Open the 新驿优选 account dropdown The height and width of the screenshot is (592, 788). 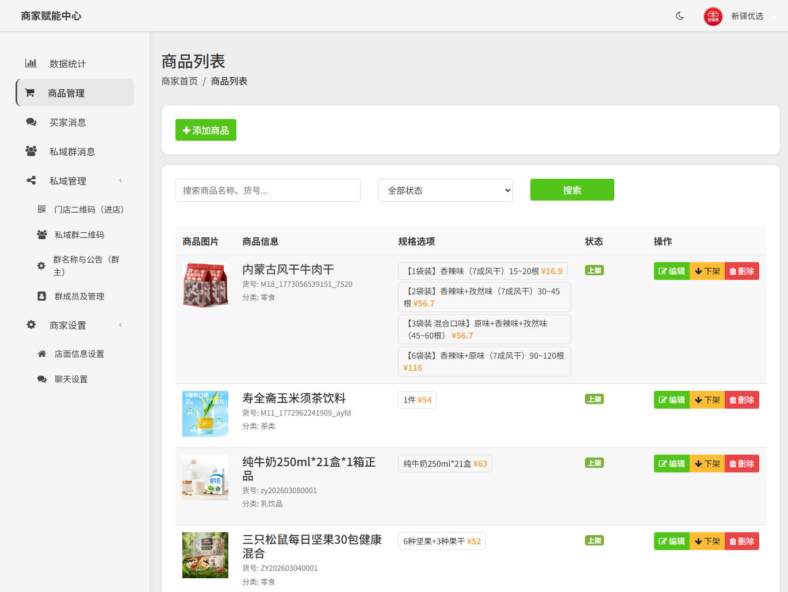pos(748,16)
